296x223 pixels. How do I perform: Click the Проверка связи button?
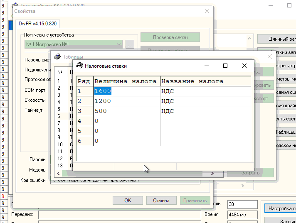(170, 37)
